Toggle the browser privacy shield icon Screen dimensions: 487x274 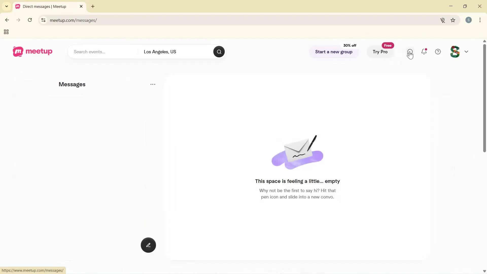tap(443, 20)
